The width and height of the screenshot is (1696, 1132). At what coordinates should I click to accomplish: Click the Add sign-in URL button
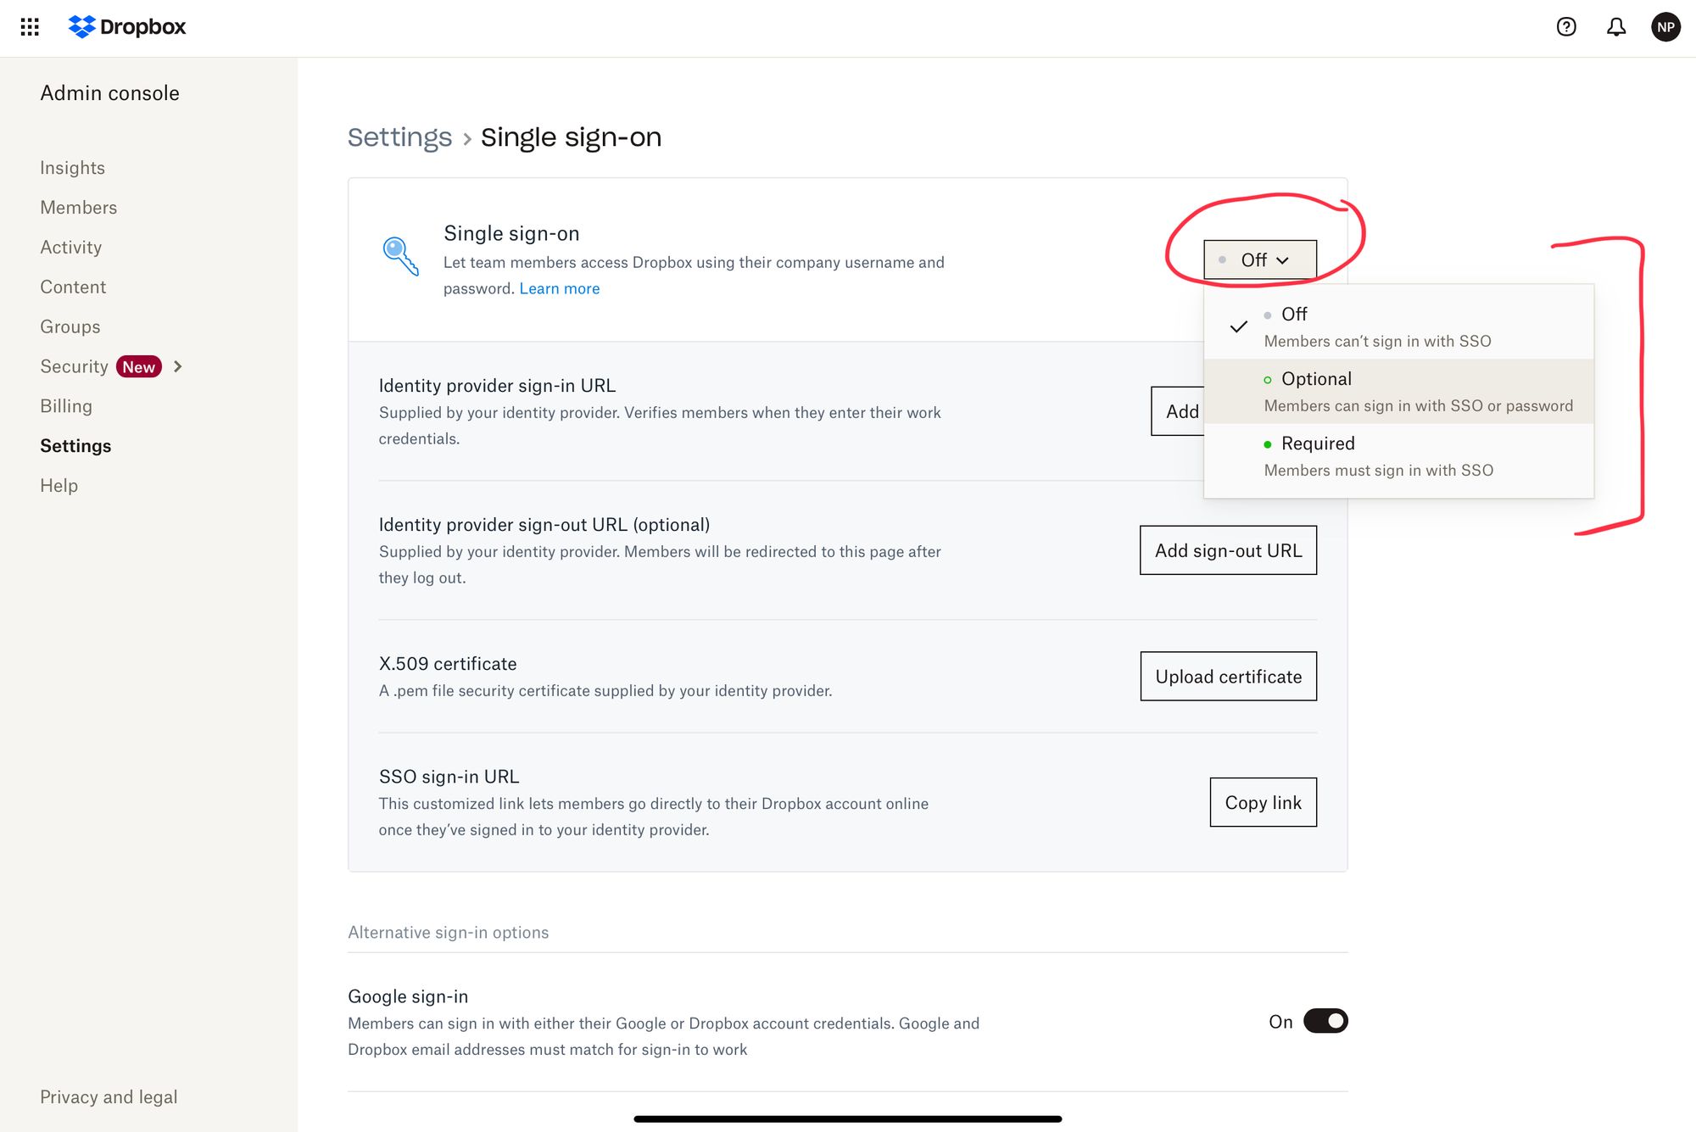point(1178,411)
